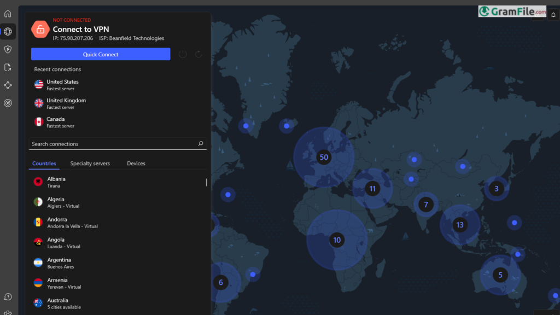Viewport: 560px width, 315px height.
Task: Open Threat Protection shield icon
Action: tap(8, 49)
